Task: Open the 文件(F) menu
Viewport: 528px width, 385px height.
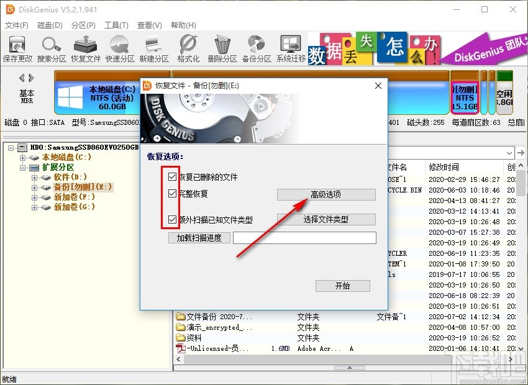Action: click(x=17, y=25)
